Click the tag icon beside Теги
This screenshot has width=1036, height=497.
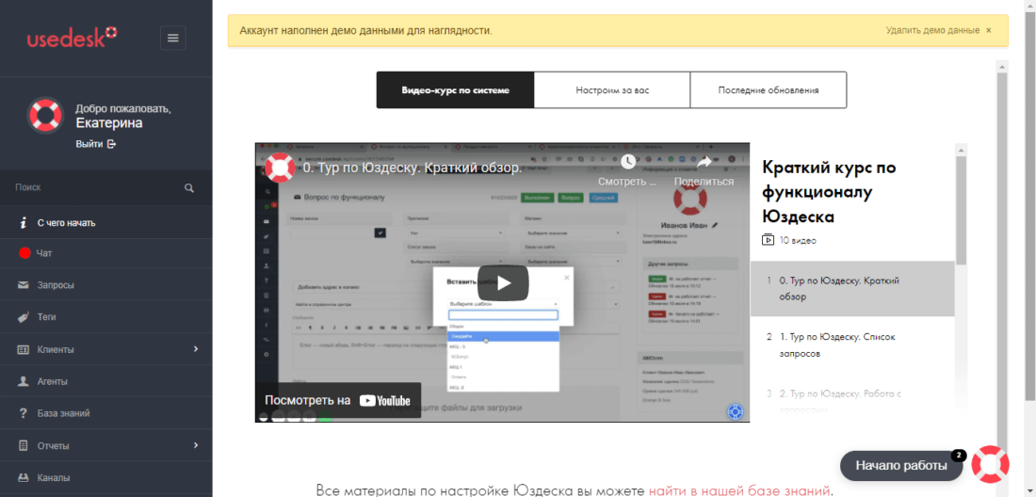[24, 317]
